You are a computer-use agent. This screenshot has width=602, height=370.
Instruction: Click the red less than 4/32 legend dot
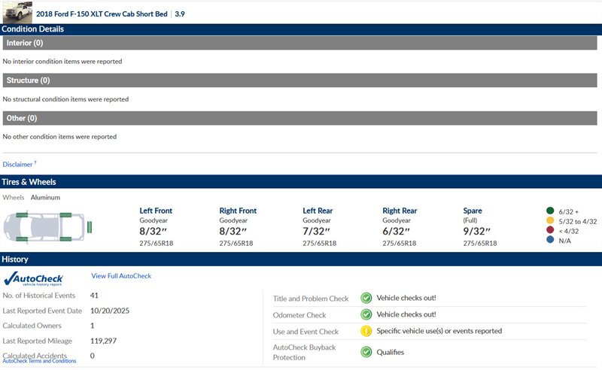click(x=550, y=231)
